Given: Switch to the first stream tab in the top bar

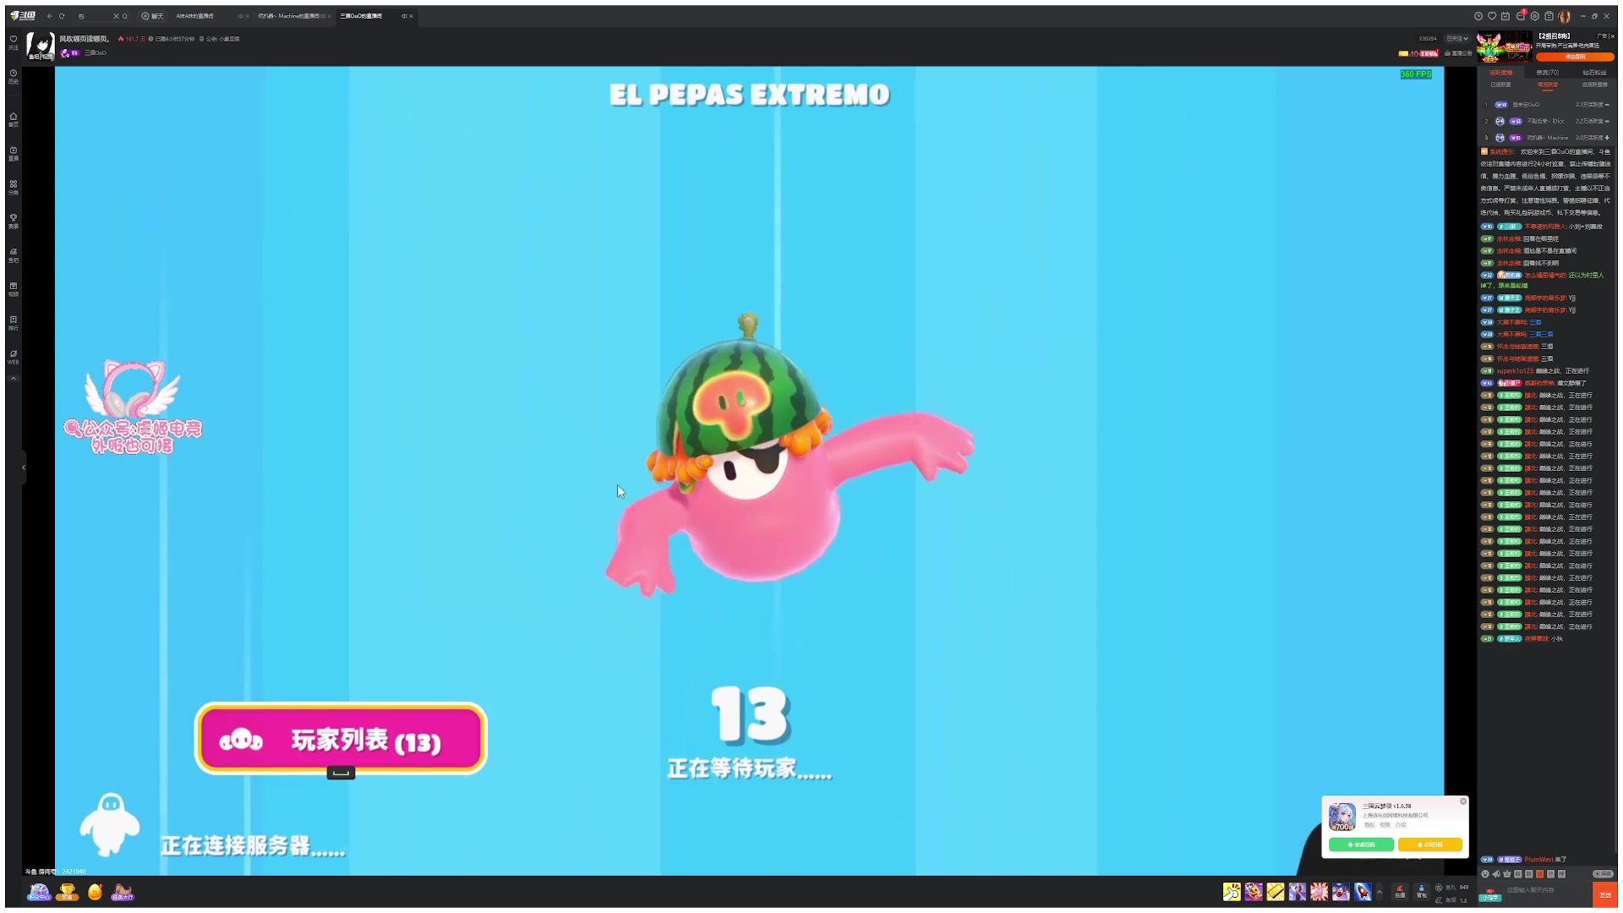Looking at the screenshot, I should (x=195, y=16).
